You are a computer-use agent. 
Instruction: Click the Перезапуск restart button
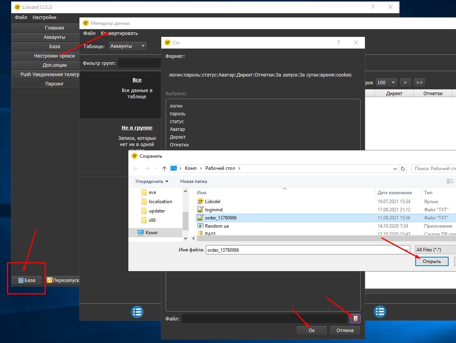click(63, 280)
